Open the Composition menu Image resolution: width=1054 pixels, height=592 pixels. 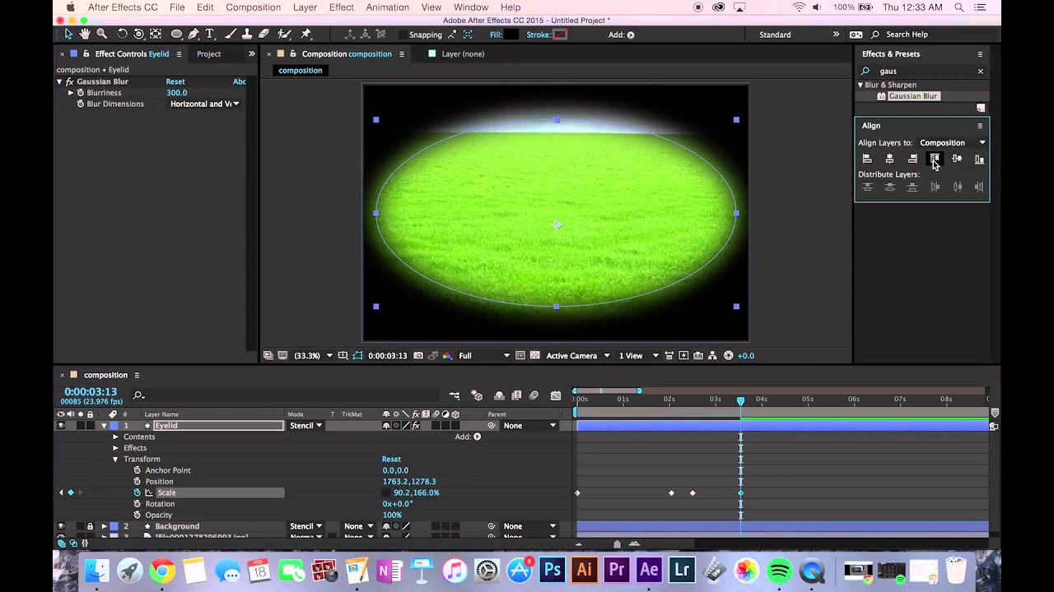pyautogui.click(x=253, y=7)
